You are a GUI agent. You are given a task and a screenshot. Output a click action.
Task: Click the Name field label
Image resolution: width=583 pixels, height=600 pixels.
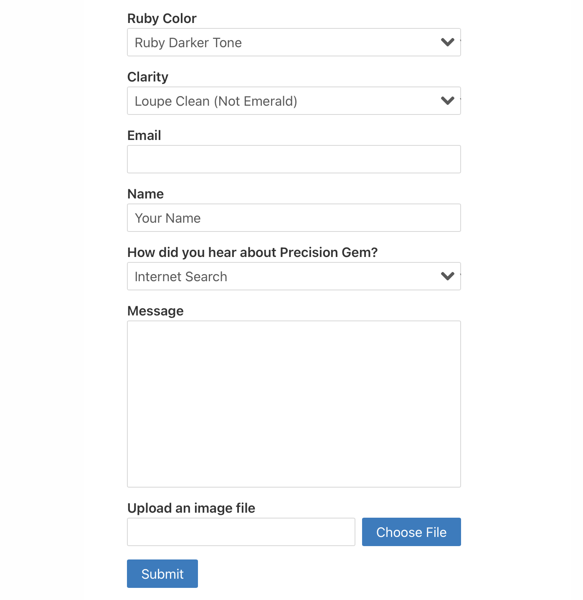tap(145, 194)
